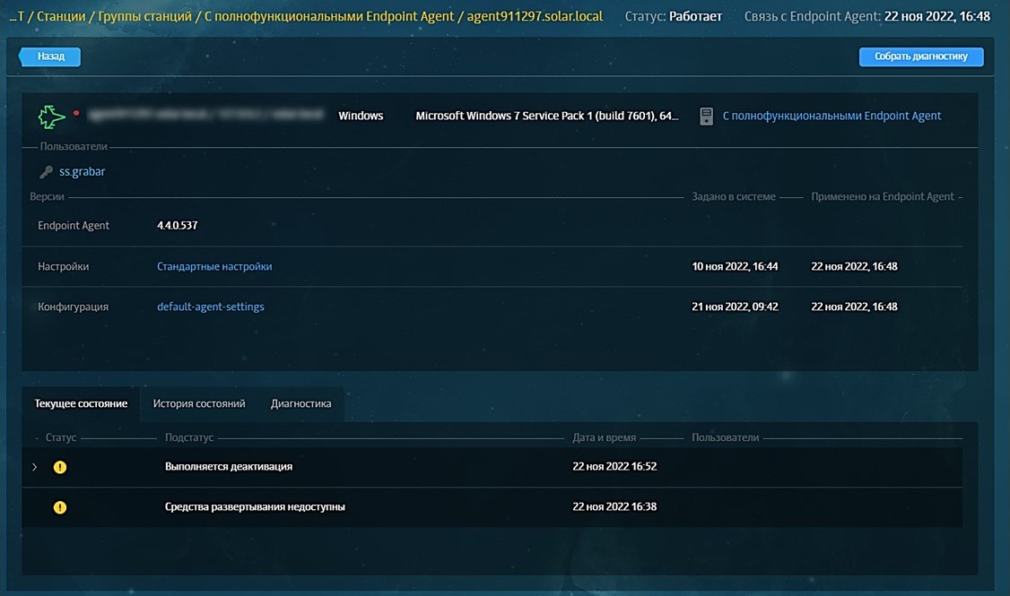The image size is (1010, 596).
Task: Click the 10 ноя 2022, 16:44 value
Action: [x=735, y=266]
